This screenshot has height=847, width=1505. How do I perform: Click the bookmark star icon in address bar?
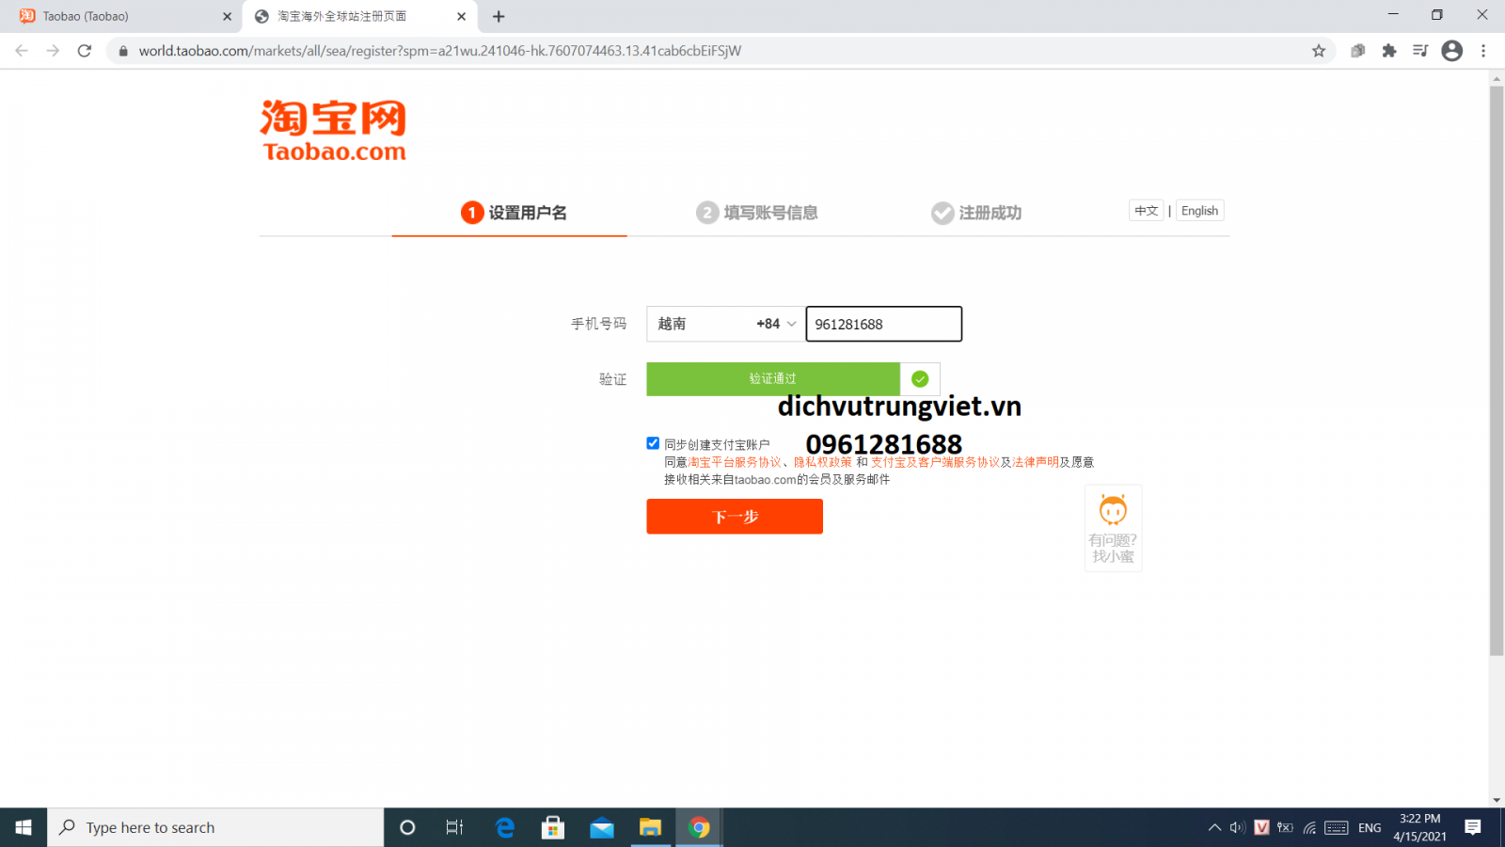click(x=1319, y=51)
